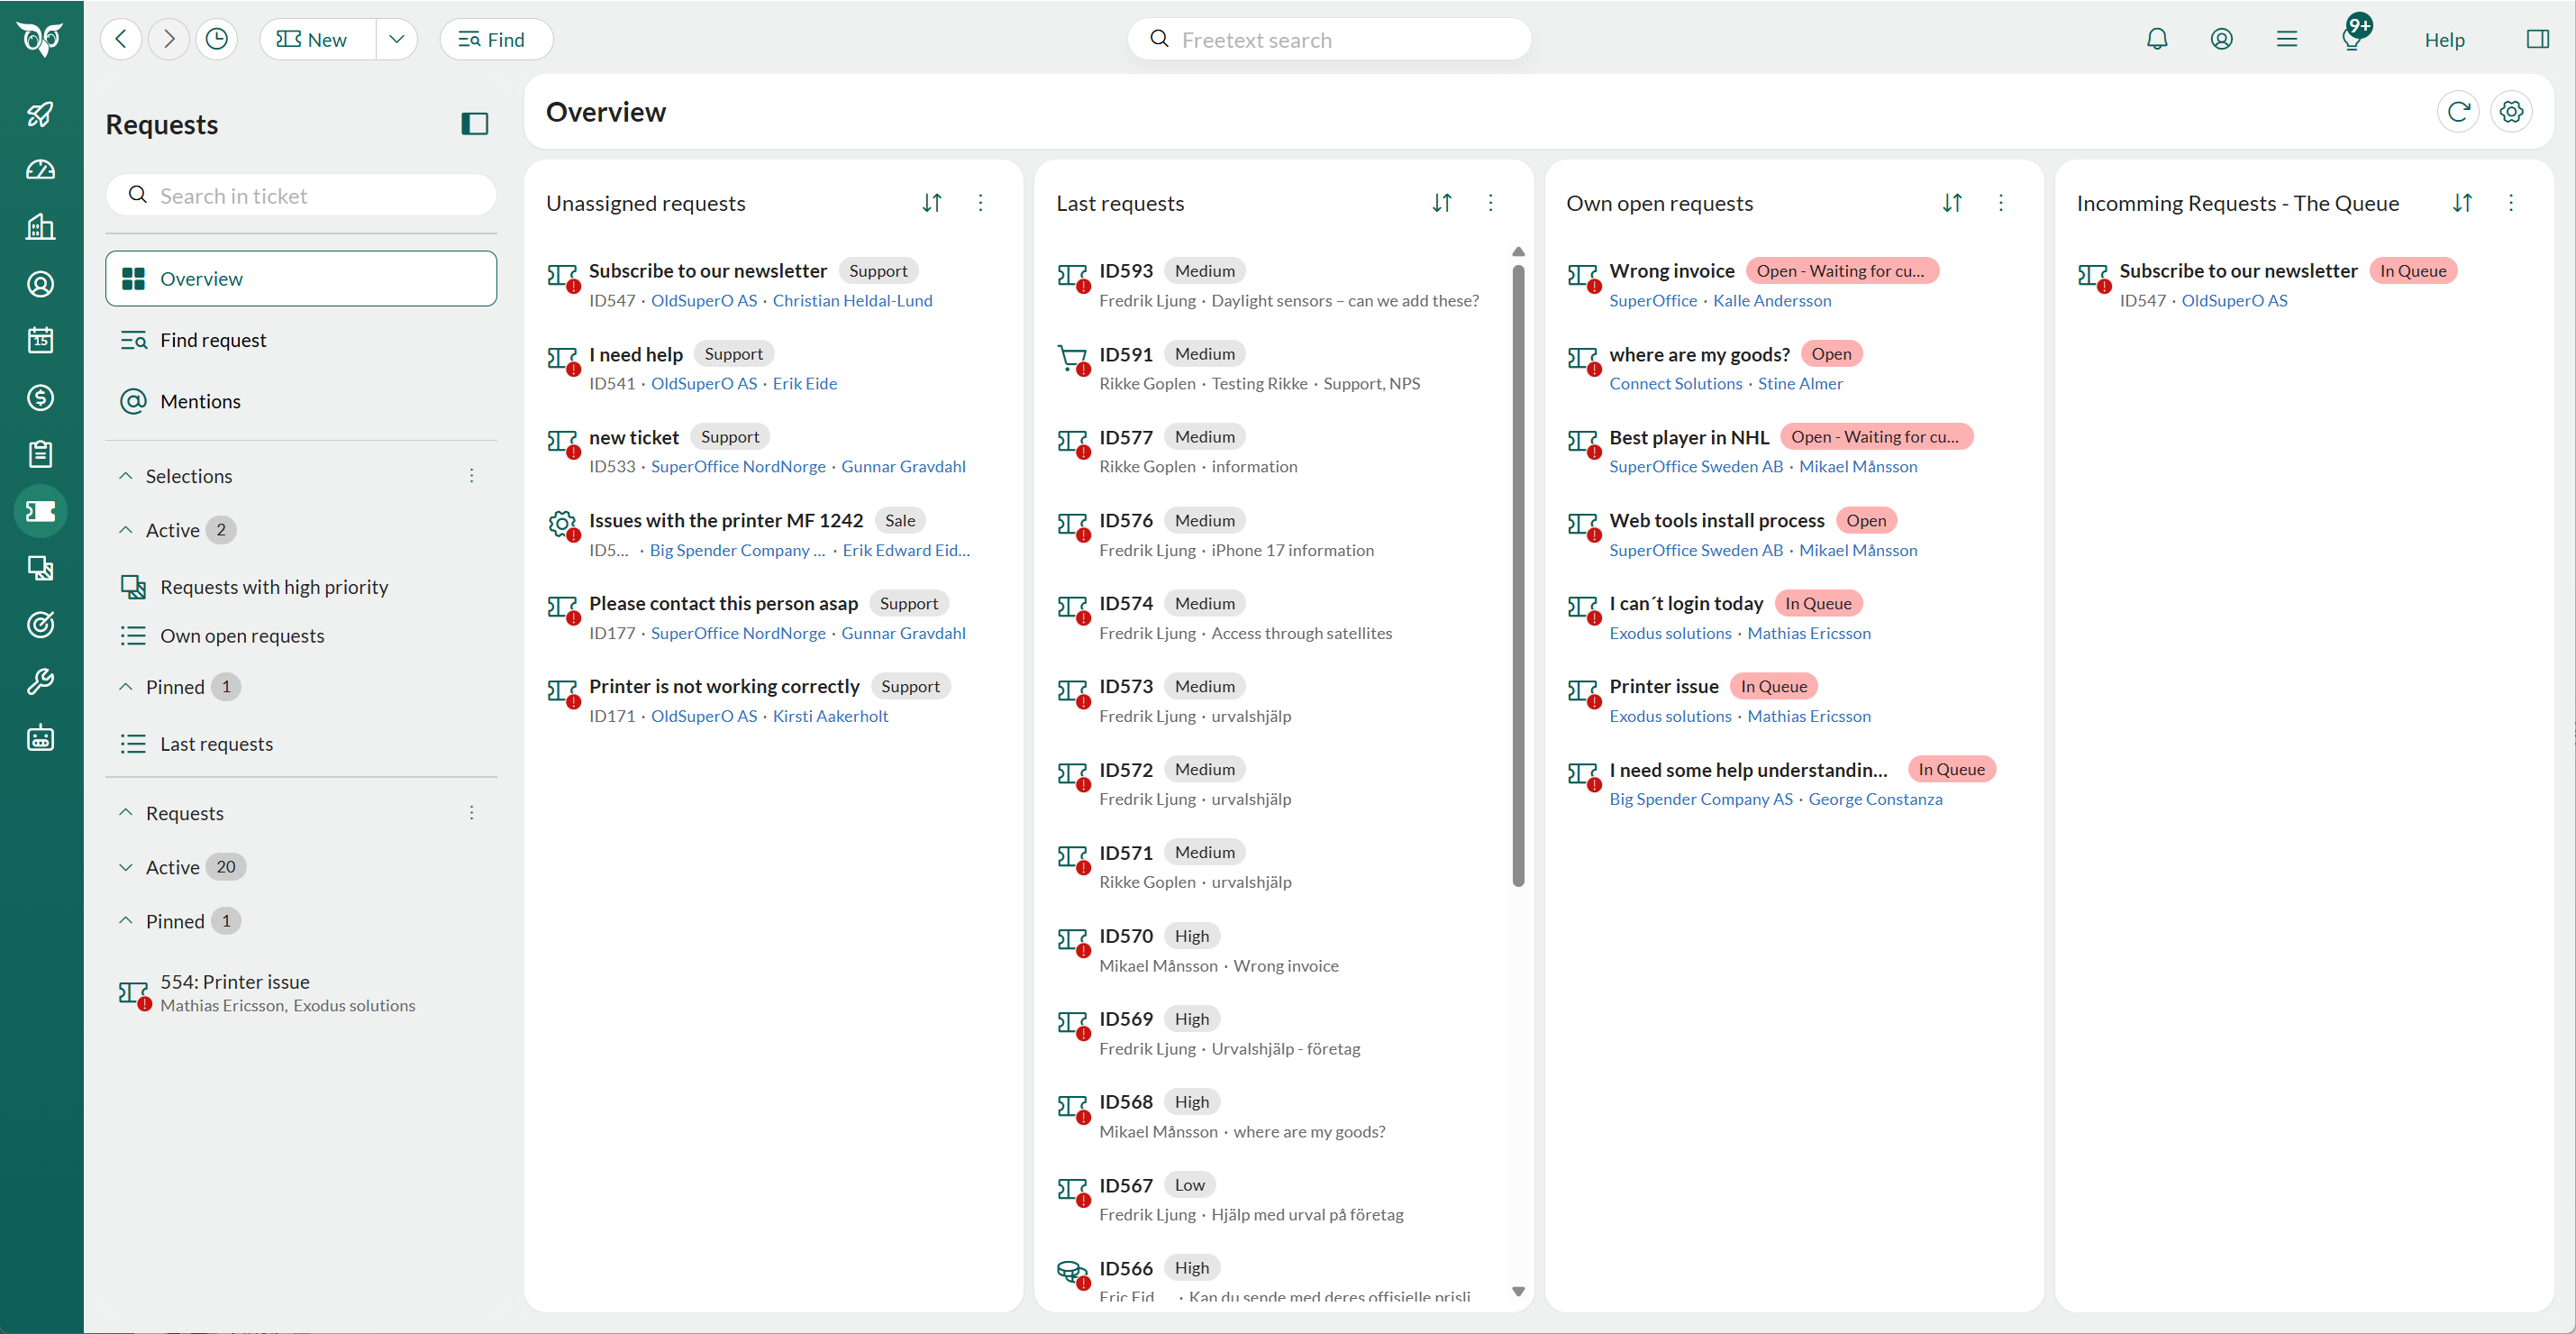Click the New request button
This screenshot has height=1334, width=2576.
(318, 39)
